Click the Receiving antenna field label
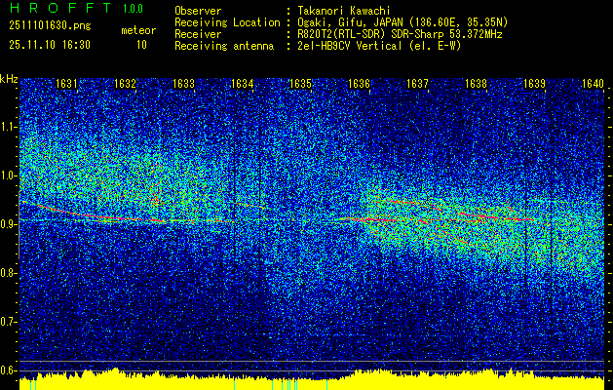Viewport: 613px width, 390px height. (224, 46)
